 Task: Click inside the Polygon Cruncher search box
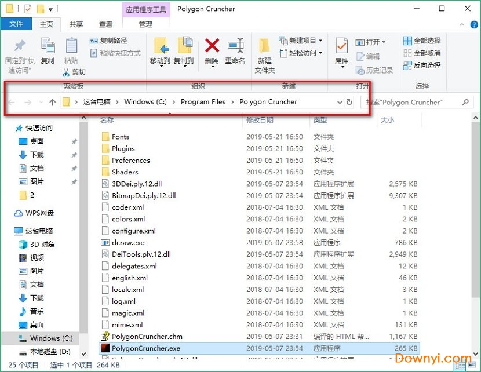click(x=410, y=102)
